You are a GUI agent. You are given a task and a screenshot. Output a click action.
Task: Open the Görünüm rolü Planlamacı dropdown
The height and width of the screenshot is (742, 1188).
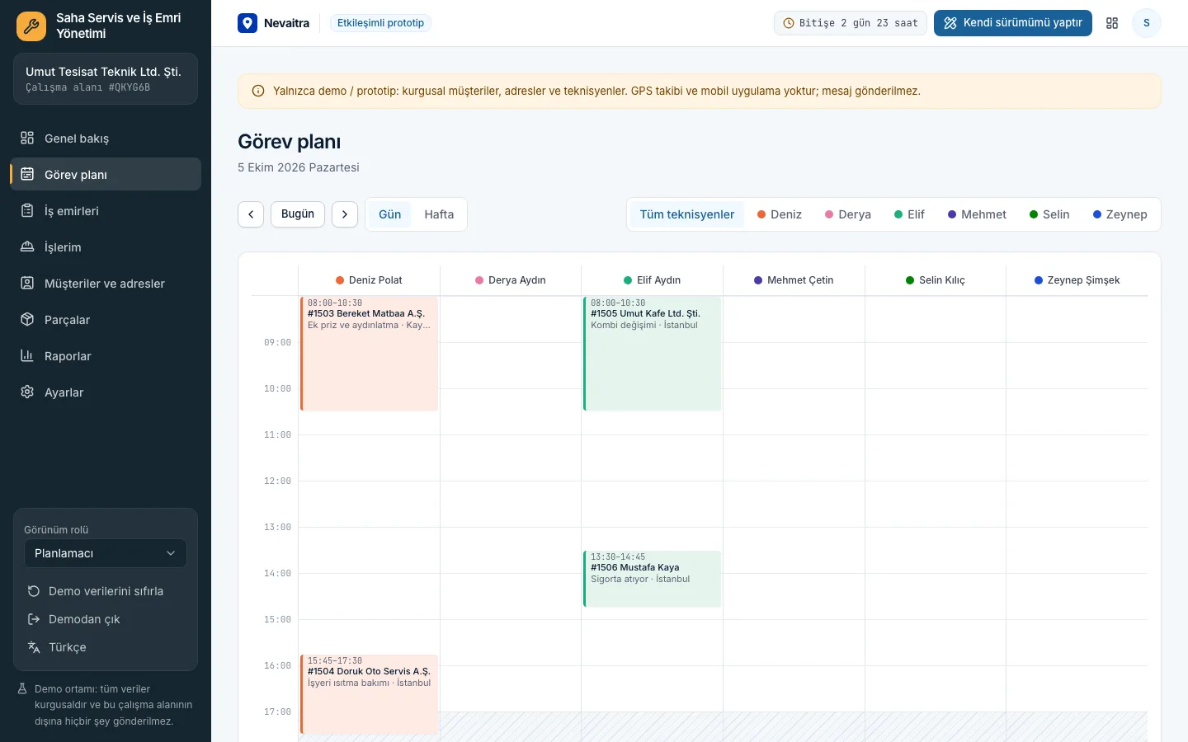(x=106, y=553)
